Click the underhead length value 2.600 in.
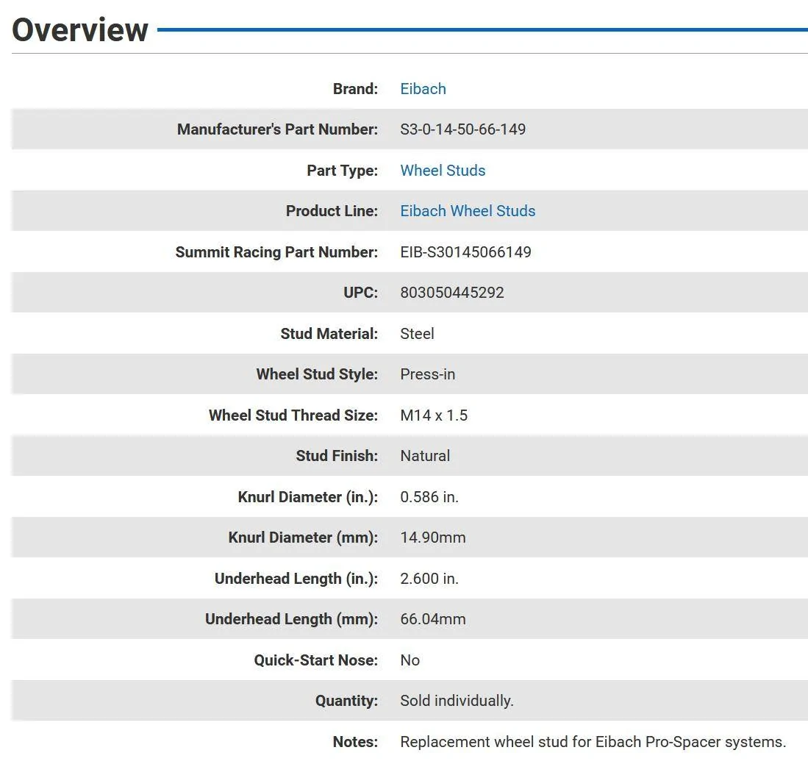Image resolution: width=808 pixels, height=764 pixels. click(429, 579)
